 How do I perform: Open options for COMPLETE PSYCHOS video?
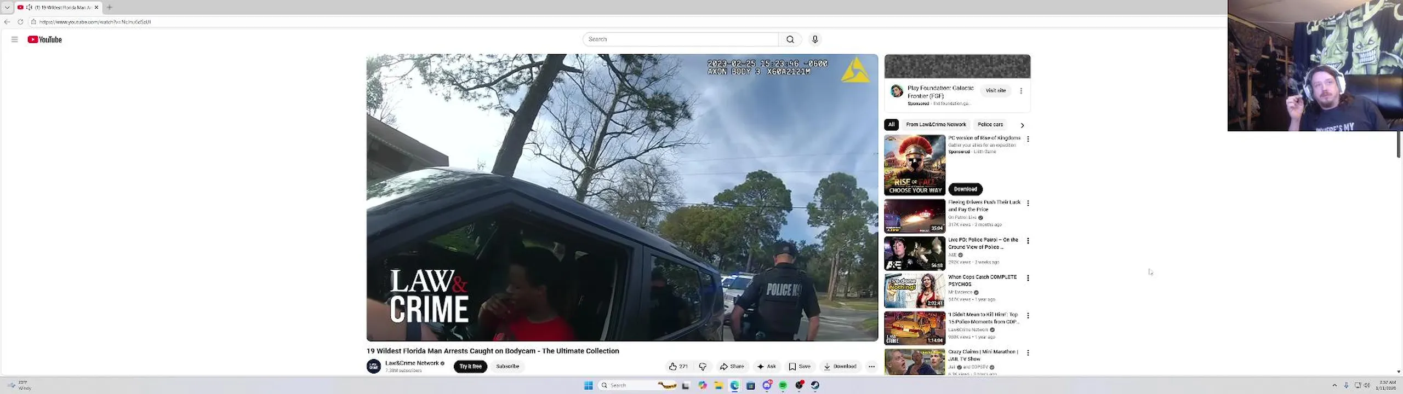(x=1028, y=278)
